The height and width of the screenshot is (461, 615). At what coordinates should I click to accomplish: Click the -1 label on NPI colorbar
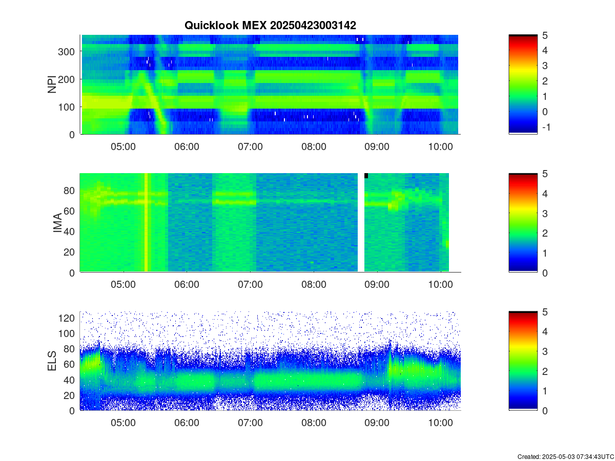(x=546, y=127)
